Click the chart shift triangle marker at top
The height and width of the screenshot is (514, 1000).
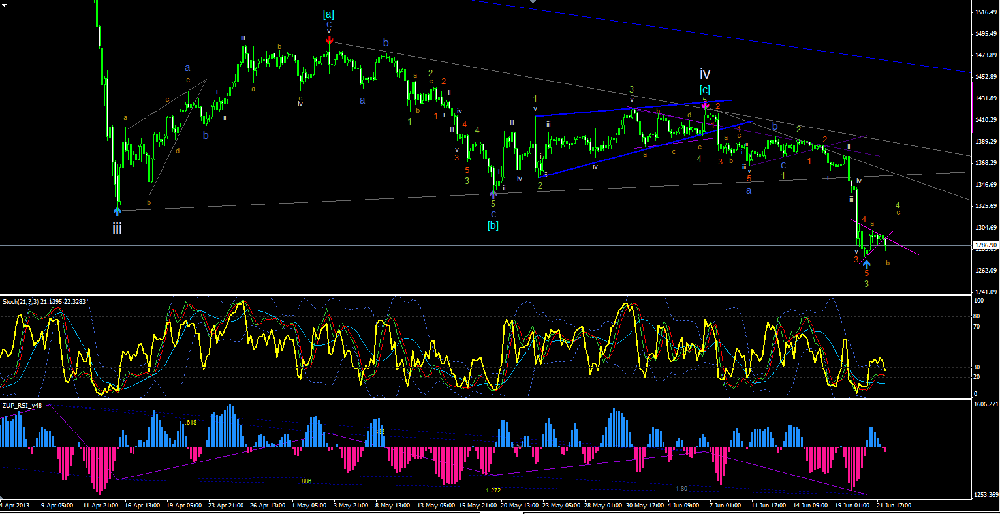pos(533,2)
